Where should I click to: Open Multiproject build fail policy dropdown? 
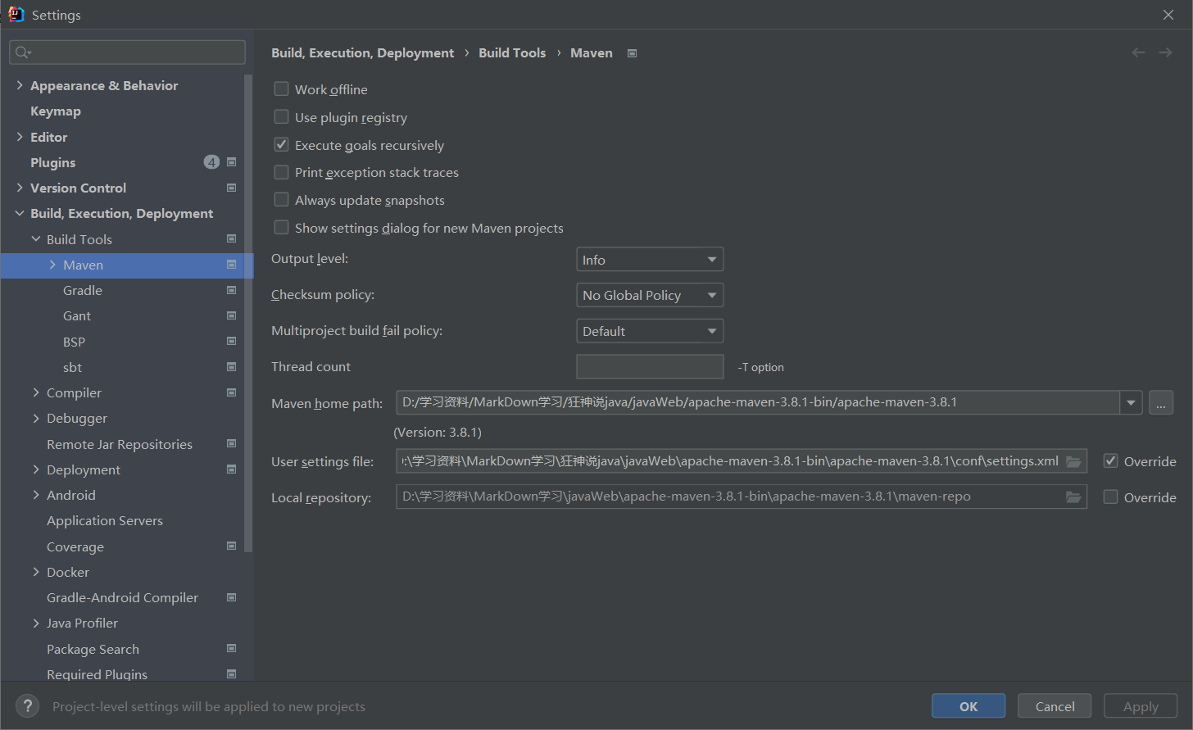click(650, 331)
